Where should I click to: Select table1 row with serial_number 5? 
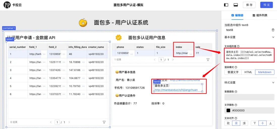tap(58, 86)
